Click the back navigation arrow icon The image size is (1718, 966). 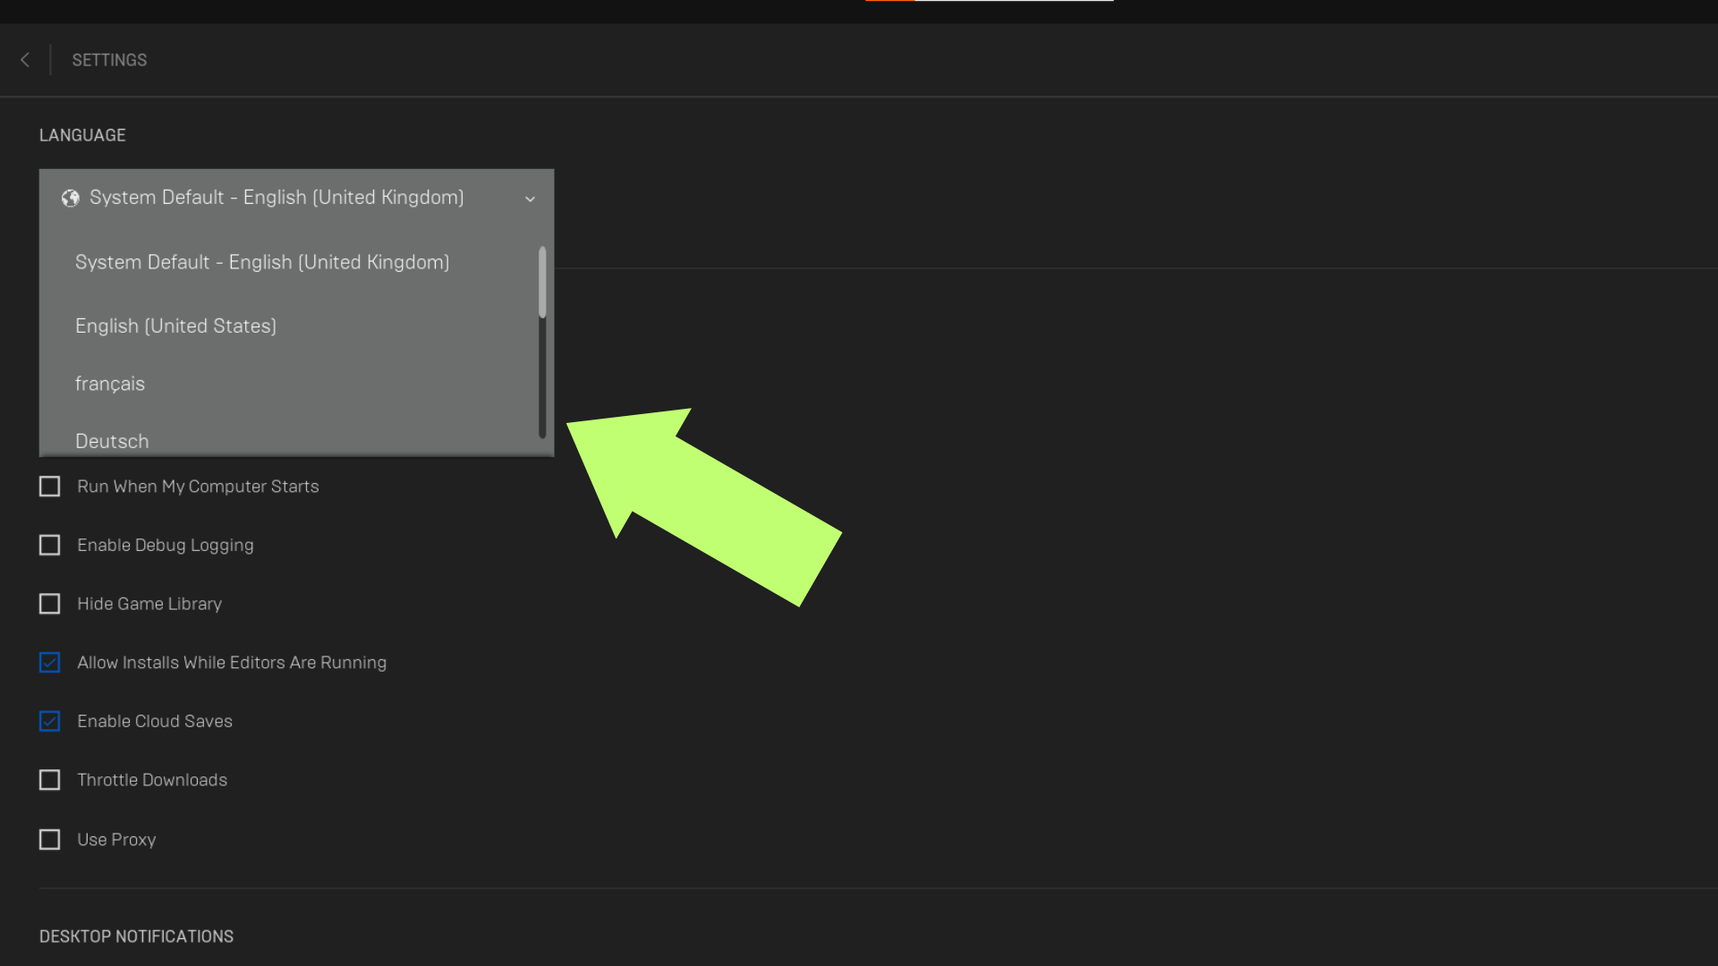[x=25, y=59]
